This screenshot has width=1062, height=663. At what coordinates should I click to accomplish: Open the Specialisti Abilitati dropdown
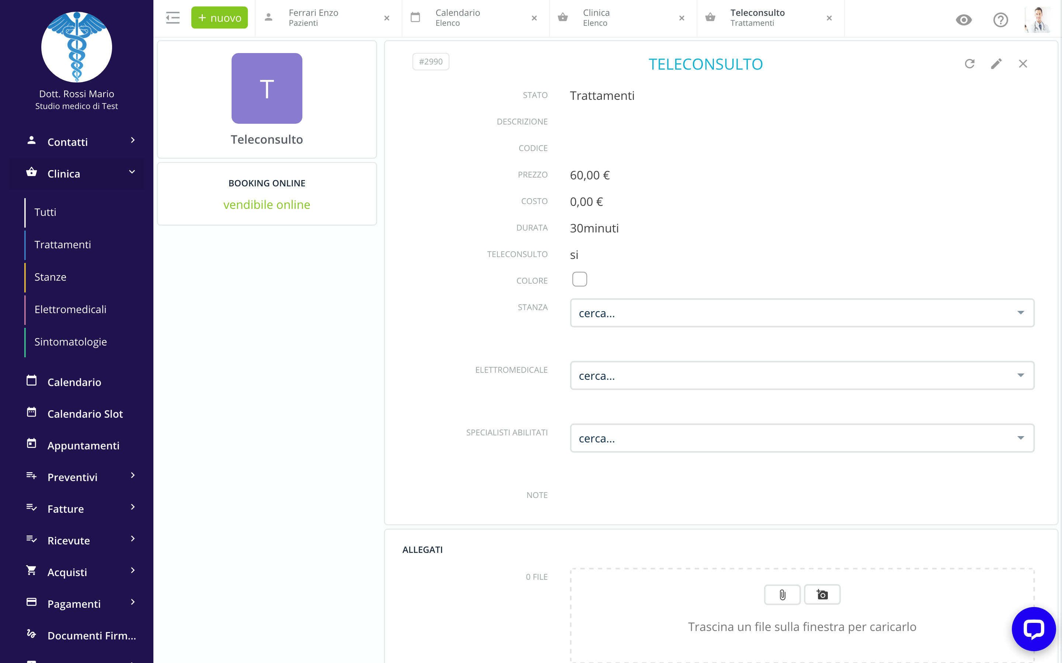pos(802,438)
